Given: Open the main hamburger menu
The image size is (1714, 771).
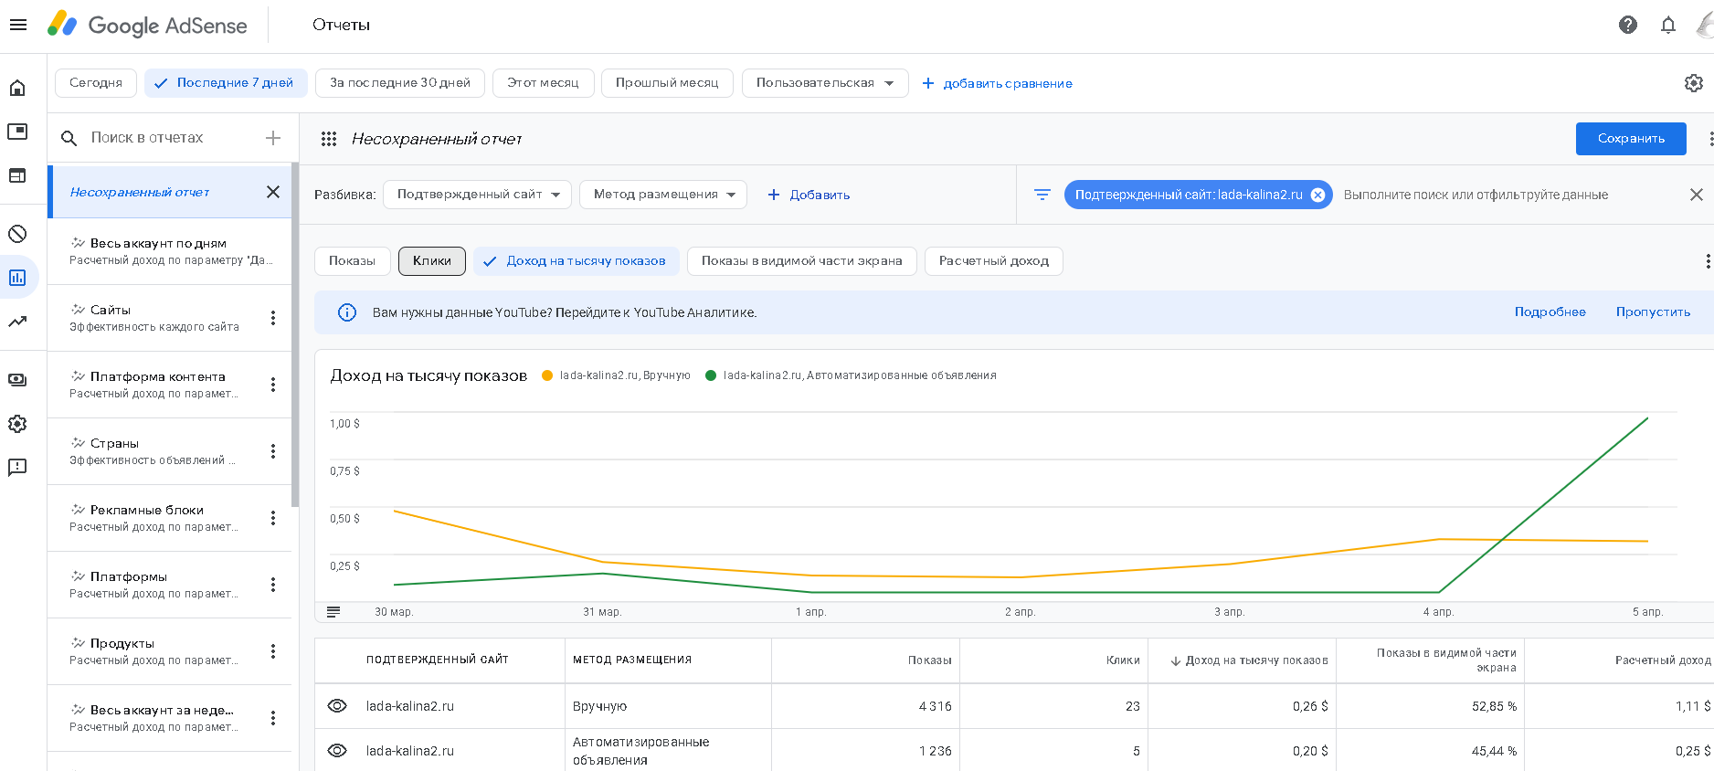Looking at the screenshot, I should point(18,25).
